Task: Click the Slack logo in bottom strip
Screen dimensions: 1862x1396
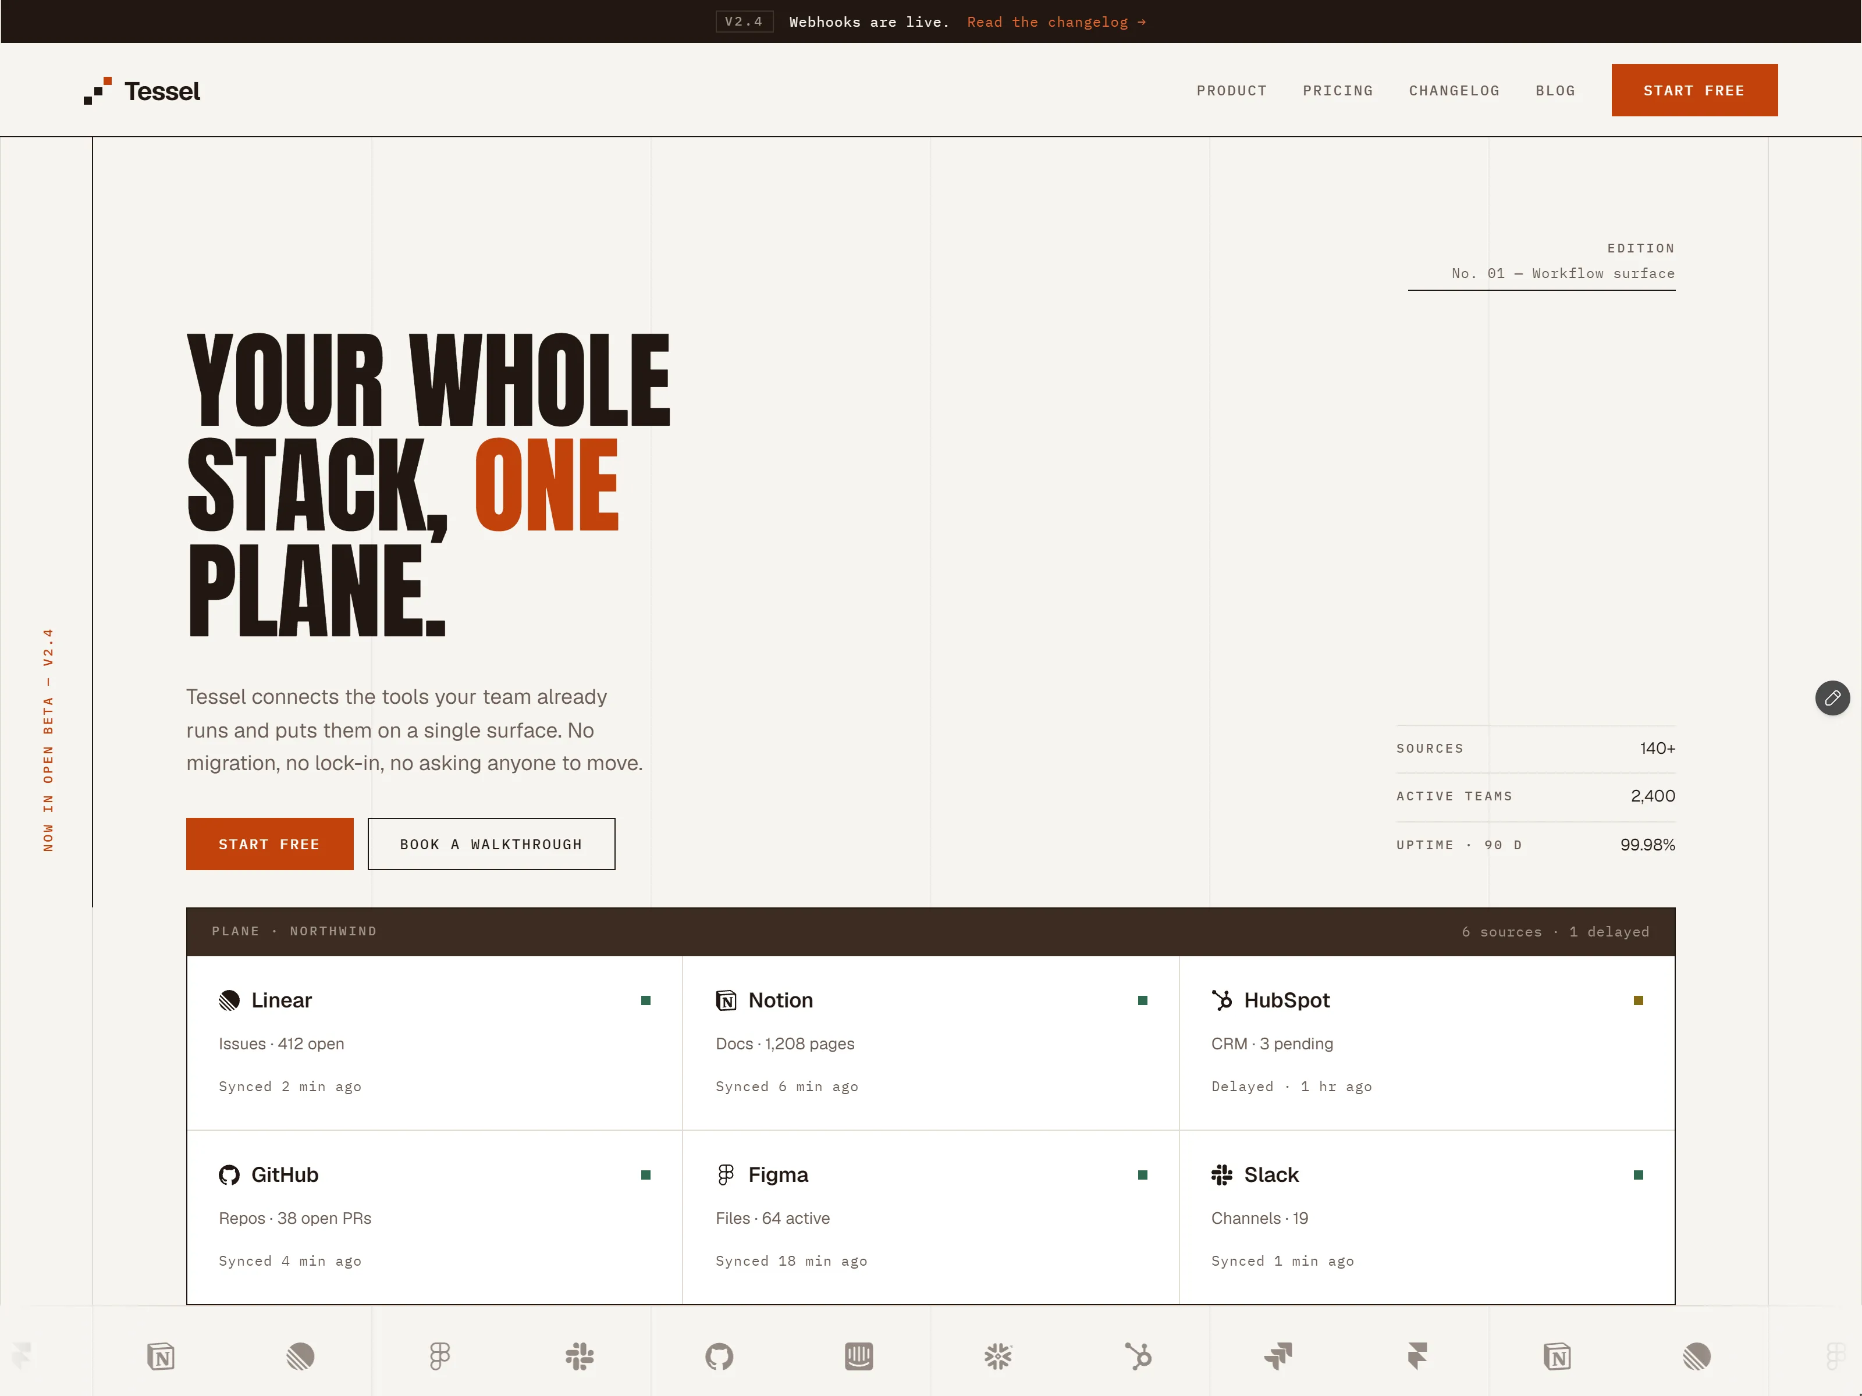Action: click(579, 1356)
